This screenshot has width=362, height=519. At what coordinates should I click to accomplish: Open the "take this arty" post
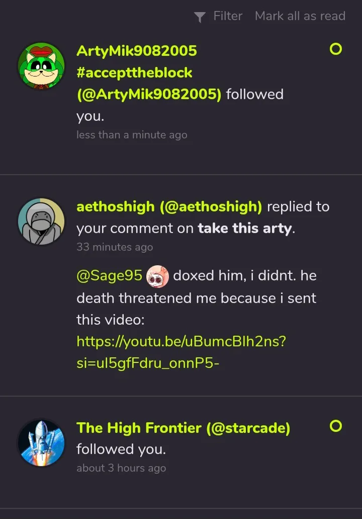pos(245,228)
